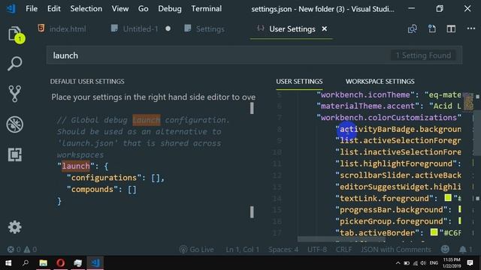This screenshot has width=481, height=270.
Task: Click workbench.colorCustomizations line
Action: (x=389, y=118)
